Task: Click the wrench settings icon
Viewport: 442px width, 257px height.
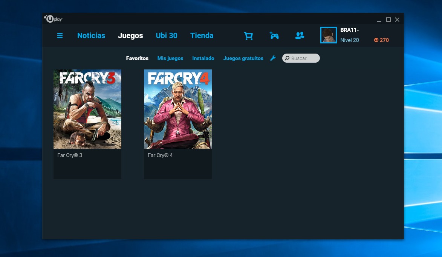Action: (x=273, y=58)
